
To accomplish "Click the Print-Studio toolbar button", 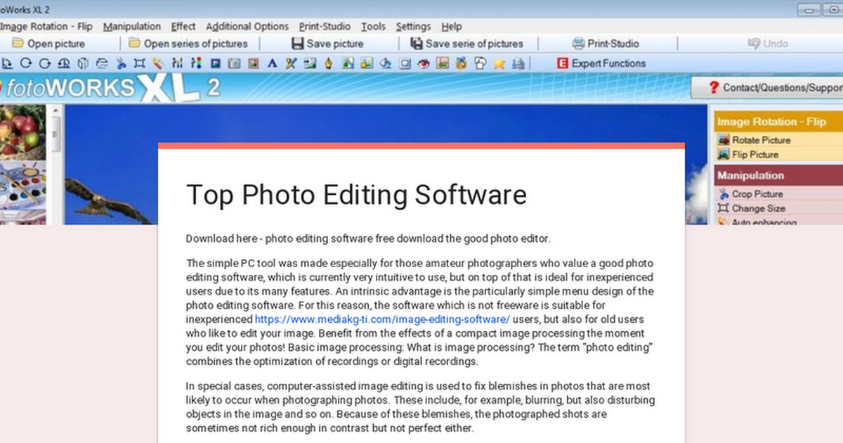I will click(606, 44).
